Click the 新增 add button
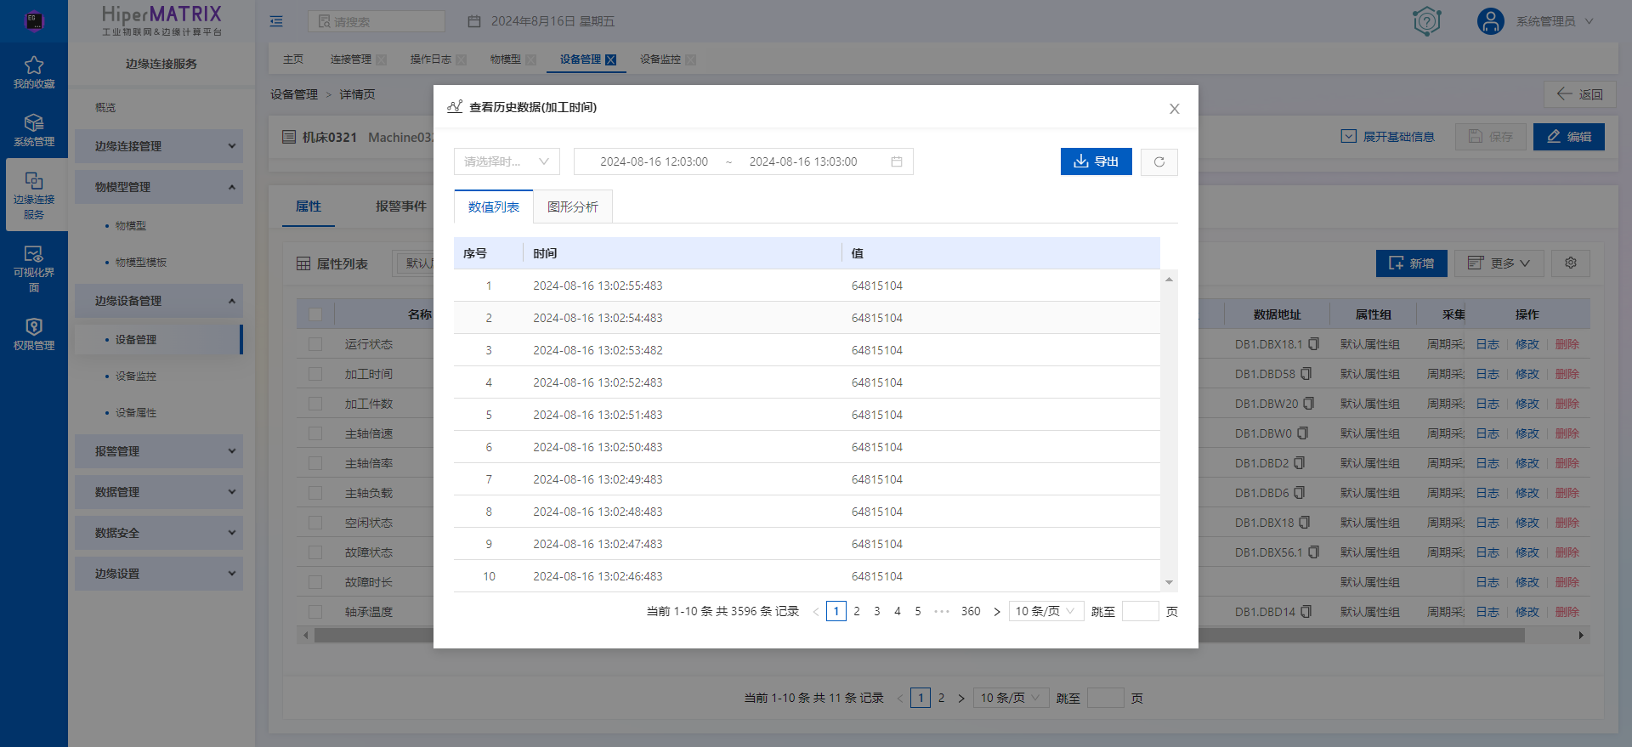Image resolution: width=1632 pixels, height=747 pixels. coord(1412,263)
